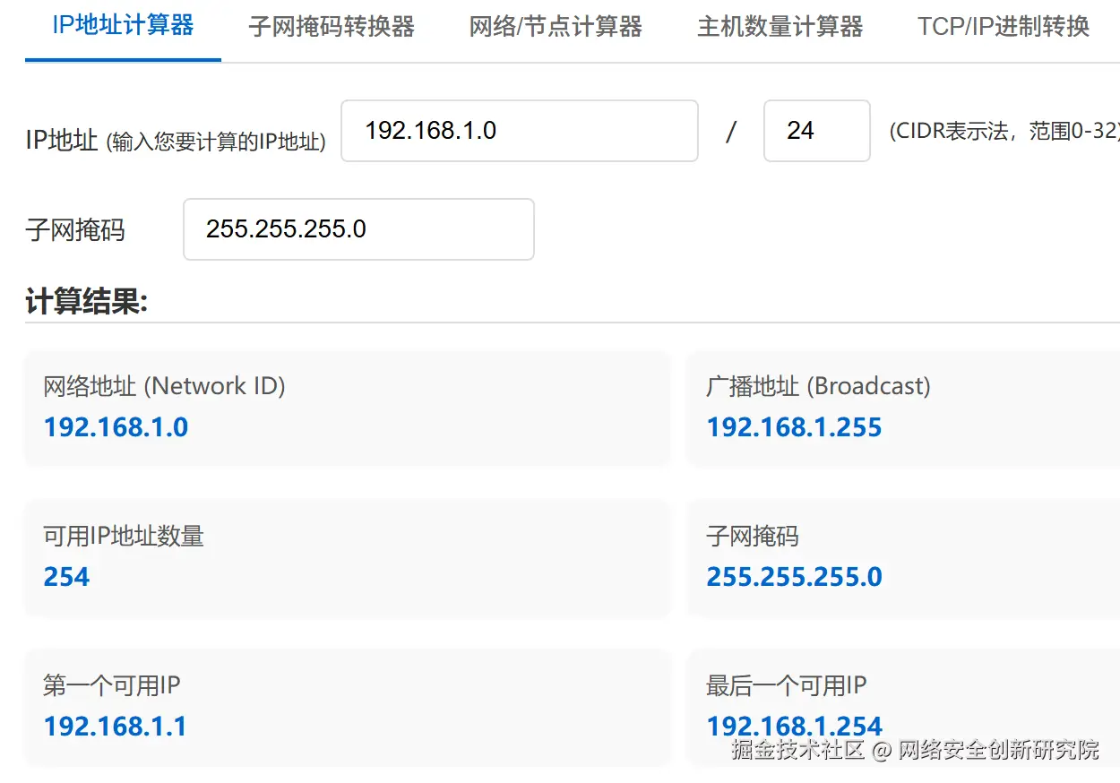Click the 可用IP地址数量 label
This screenshot has width=1120, height=783.
coord(124,537)
